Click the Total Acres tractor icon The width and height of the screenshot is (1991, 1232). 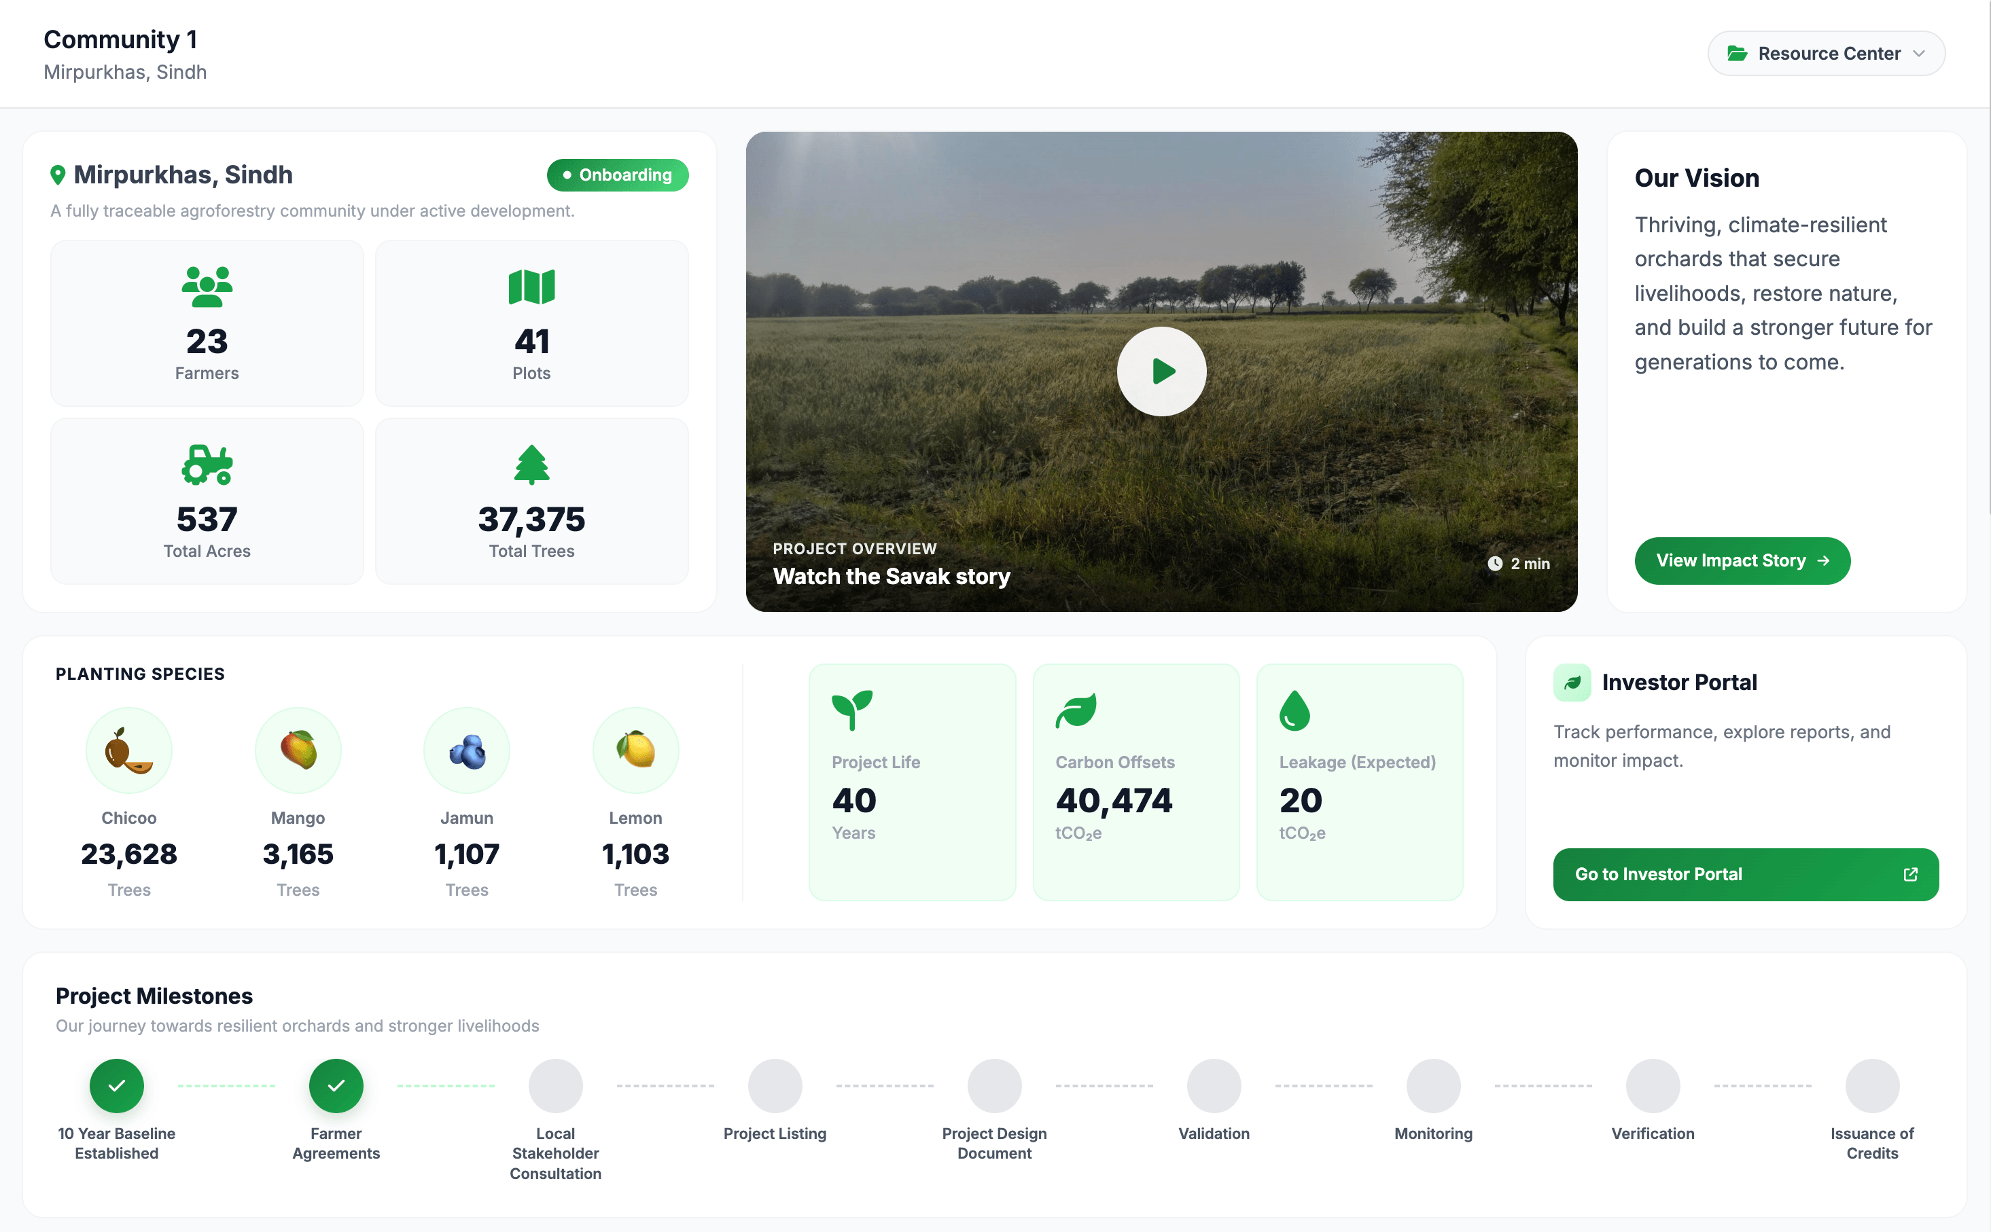tap(207, 465)
